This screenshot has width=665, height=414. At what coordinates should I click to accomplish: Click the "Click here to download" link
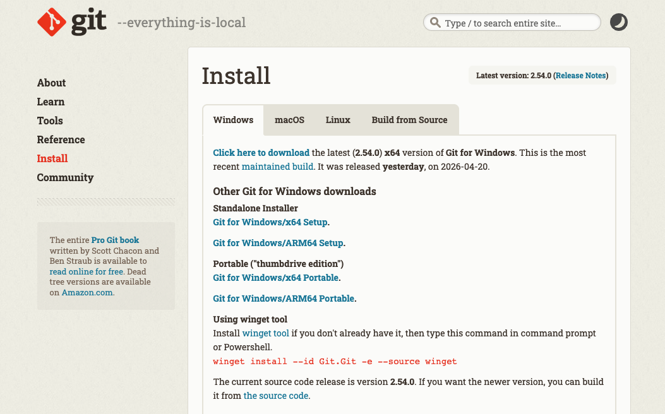click(261, 152)
